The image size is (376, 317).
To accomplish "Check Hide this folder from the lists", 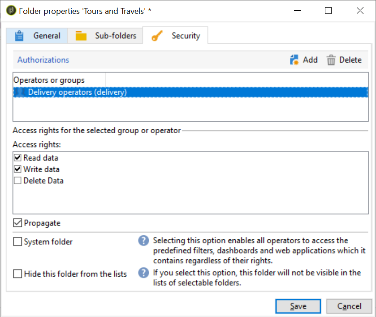I will [17, 274].
